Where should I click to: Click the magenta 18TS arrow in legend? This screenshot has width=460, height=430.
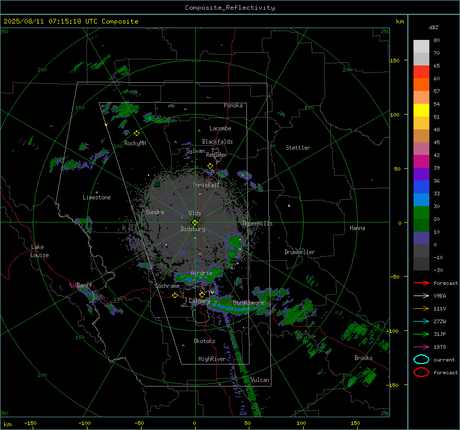tap(421, 347)
